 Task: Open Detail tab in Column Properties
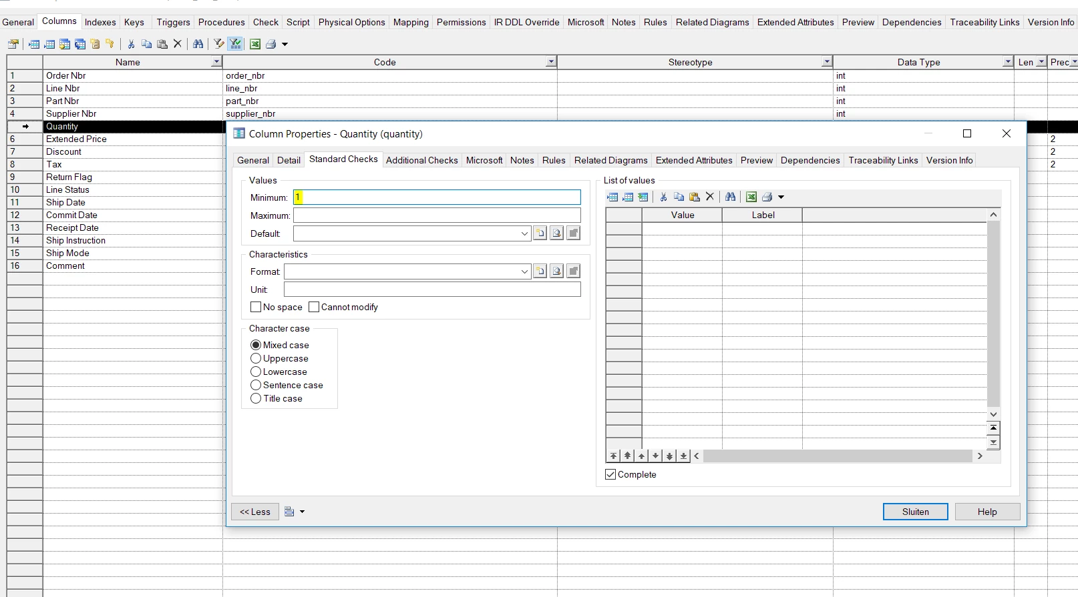coord(289,160)
